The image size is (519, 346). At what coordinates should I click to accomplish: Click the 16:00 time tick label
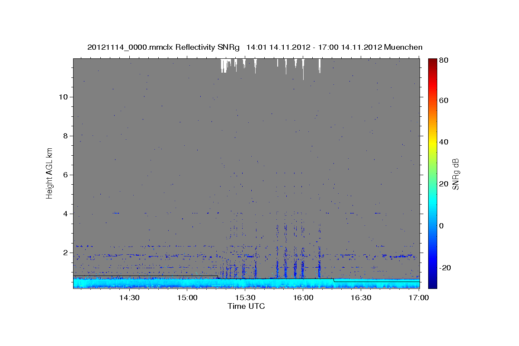303,298
